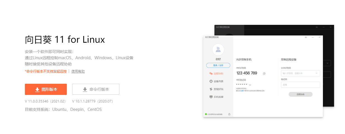
Task: Open the hamburger menu in the white window
Action: (306, 37)
